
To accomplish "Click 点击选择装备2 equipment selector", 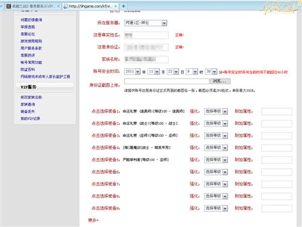I will 106,123.
